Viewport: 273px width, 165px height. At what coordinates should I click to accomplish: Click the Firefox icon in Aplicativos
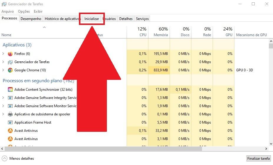[10, 54]
